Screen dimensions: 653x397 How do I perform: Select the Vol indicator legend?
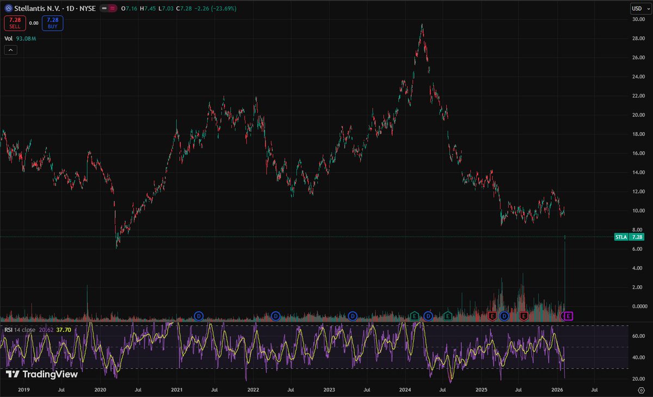tap(8, 39)
